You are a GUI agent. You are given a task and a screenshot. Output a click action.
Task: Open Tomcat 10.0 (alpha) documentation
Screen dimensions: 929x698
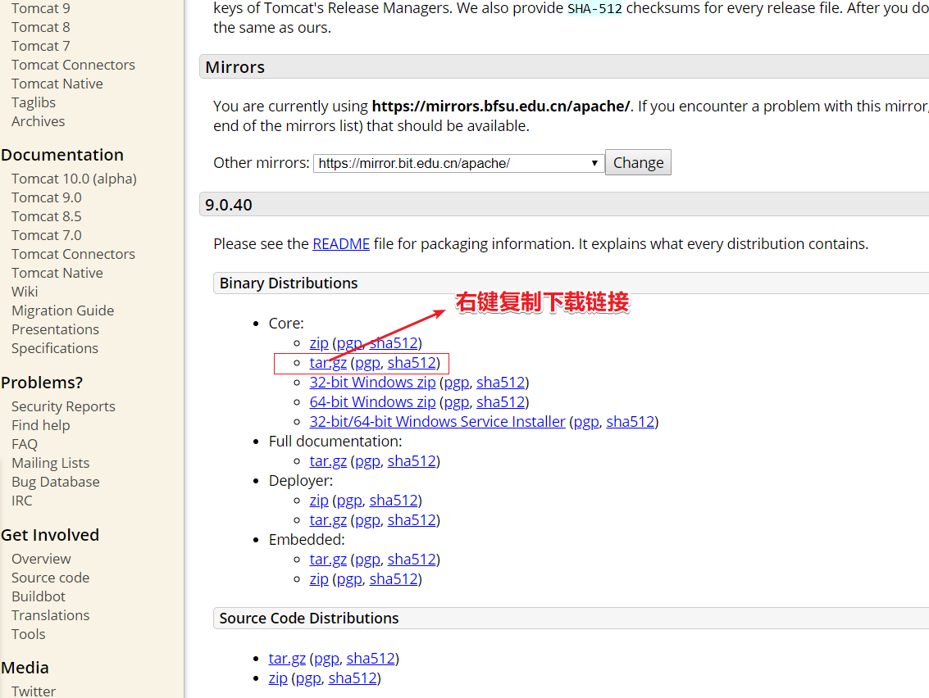[74, 179]
